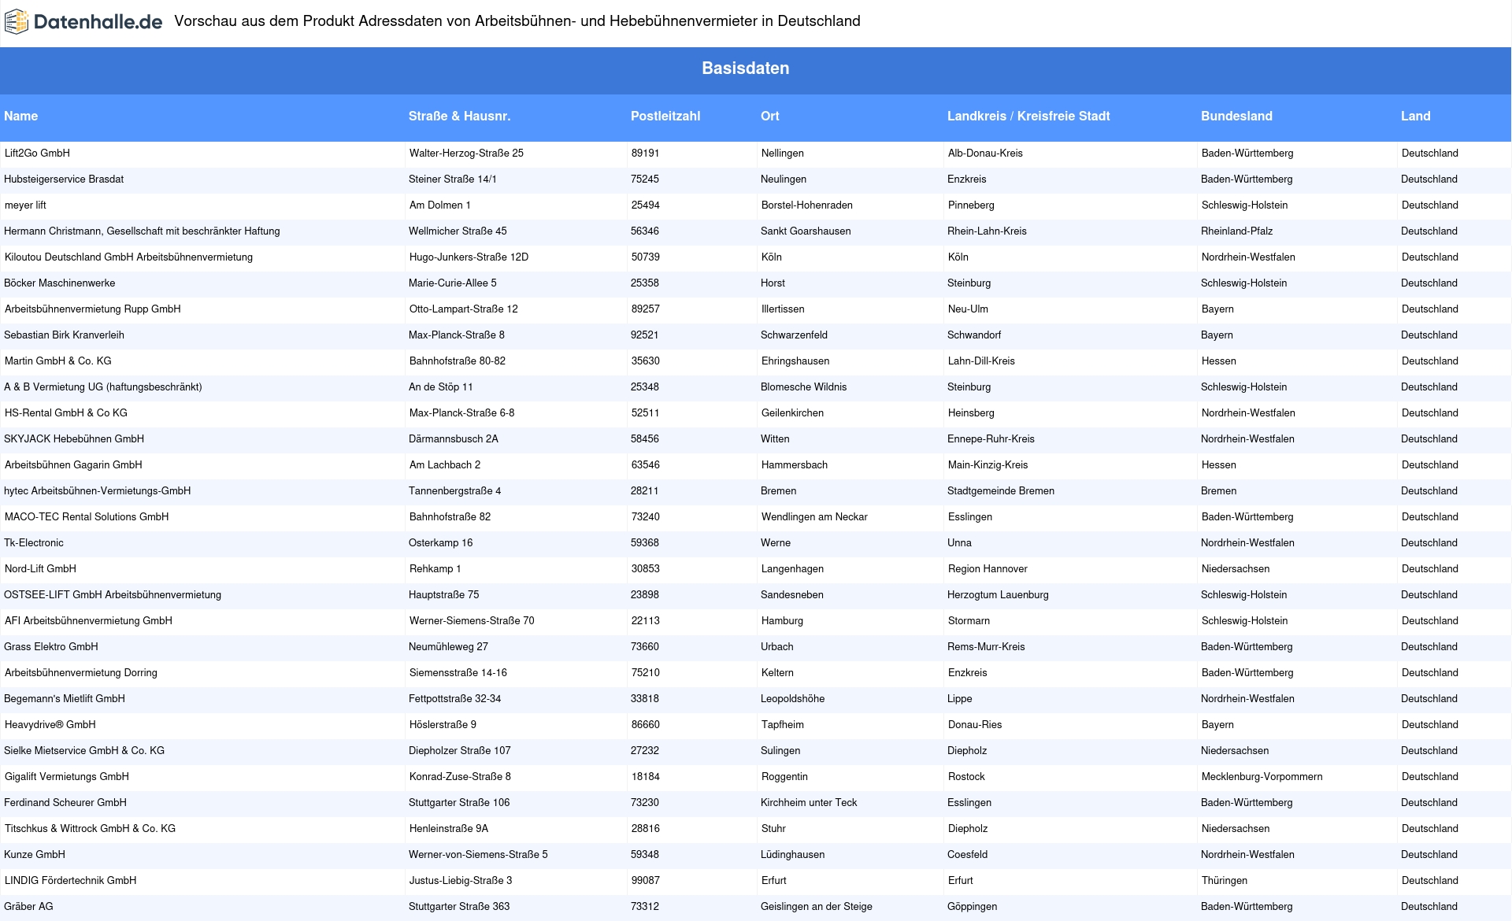
Task: Select the Böcker Maschinenwerke name cell
Action: click(x=59, y=283)
